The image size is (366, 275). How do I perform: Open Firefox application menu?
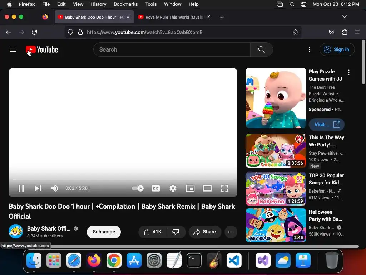pos(357,32)
